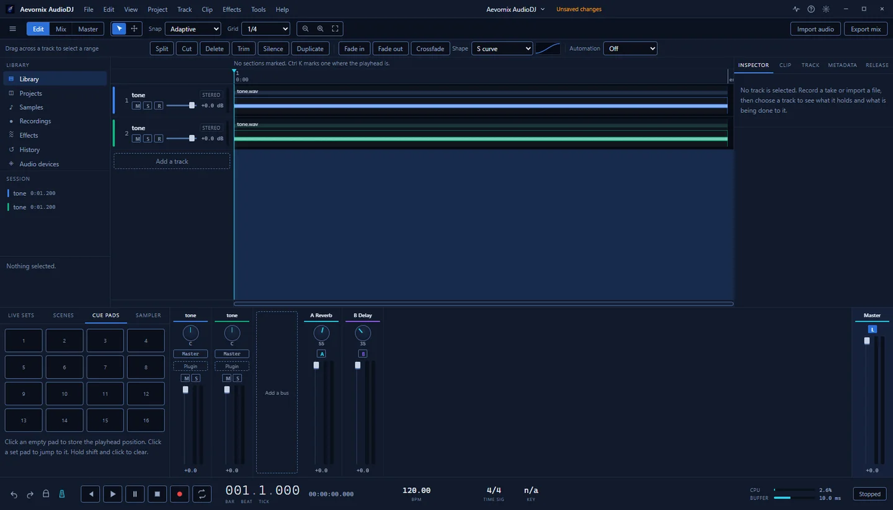The image size is (893, 510).
Task: Open Projects in the sidebar
Action: (x=55, y=93)
